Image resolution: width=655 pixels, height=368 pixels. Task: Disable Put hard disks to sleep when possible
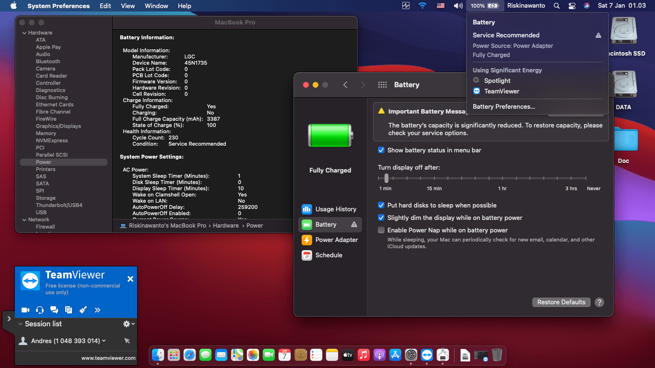click(x=381, y=205)
